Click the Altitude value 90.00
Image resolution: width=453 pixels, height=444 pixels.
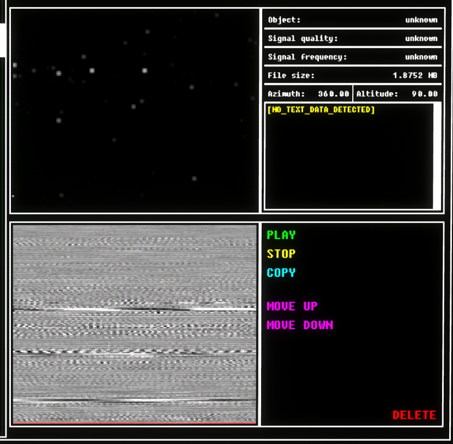coord(424,94)
